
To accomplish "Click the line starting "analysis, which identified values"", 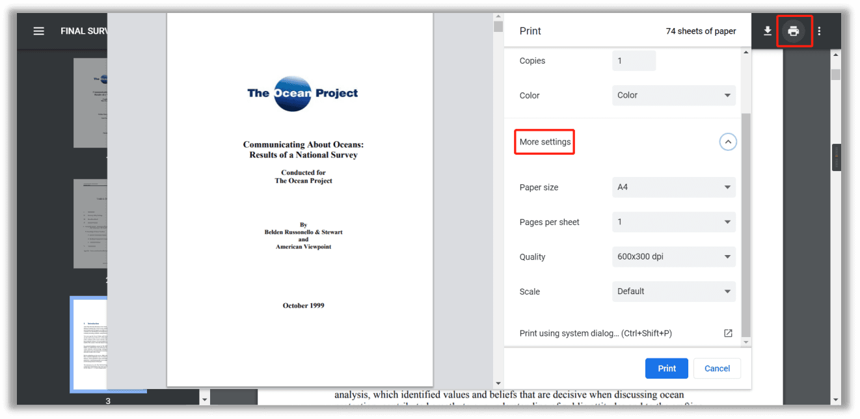I will click(509, 395).
